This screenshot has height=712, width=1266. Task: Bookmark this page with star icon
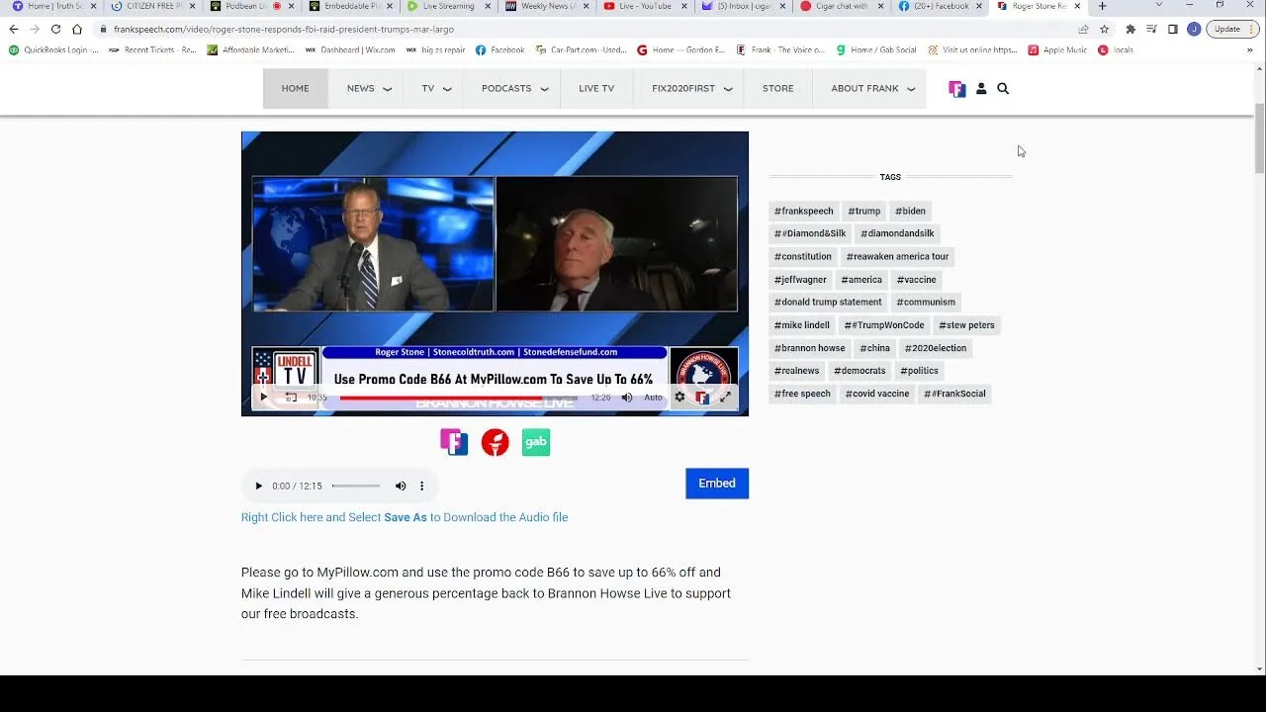(1105, 29)
